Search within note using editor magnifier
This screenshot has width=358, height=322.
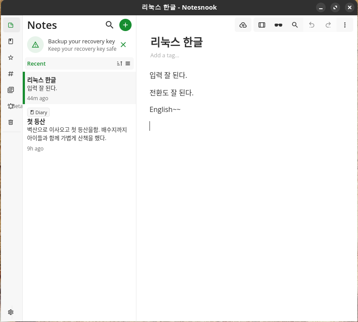coord(295,25)
